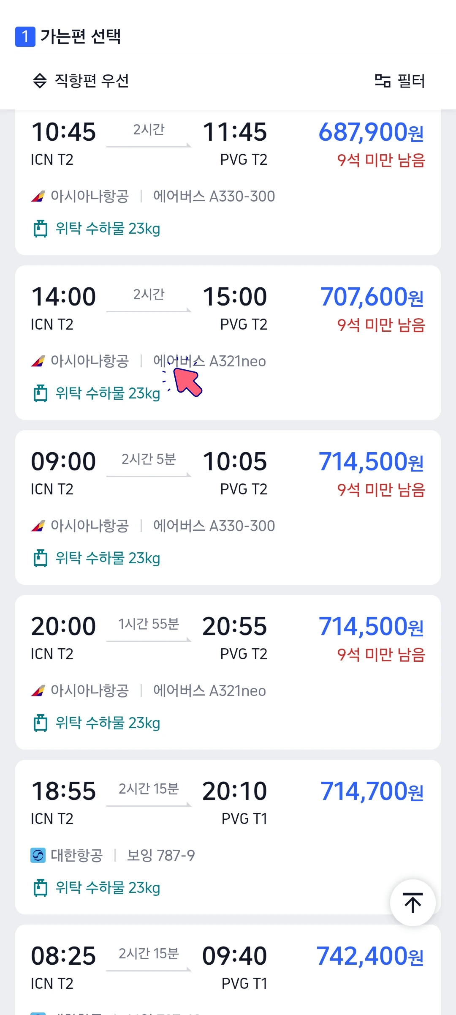
Task: Select the 08:25 flight for 742,400원
Action: [228, 970]
